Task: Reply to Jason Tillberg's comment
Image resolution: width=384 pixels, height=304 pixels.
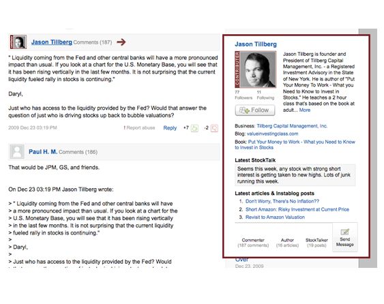Action: coord(170,128)
